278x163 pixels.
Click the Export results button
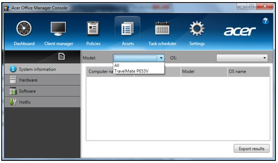tap(252, 148)
